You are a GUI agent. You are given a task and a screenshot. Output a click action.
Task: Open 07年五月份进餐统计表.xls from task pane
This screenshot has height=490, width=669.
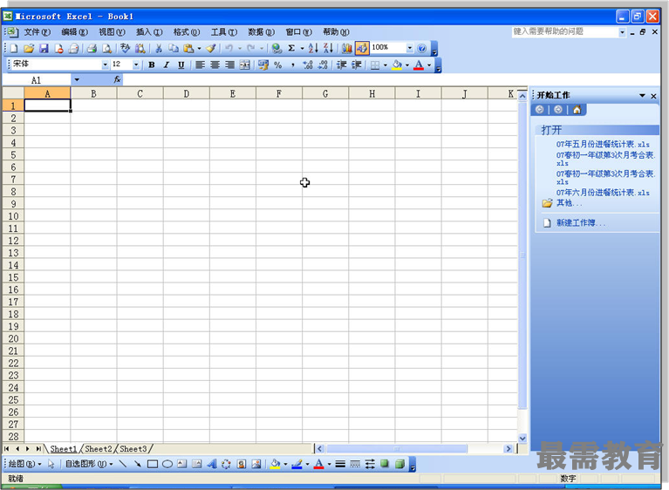tap(603, 144)
